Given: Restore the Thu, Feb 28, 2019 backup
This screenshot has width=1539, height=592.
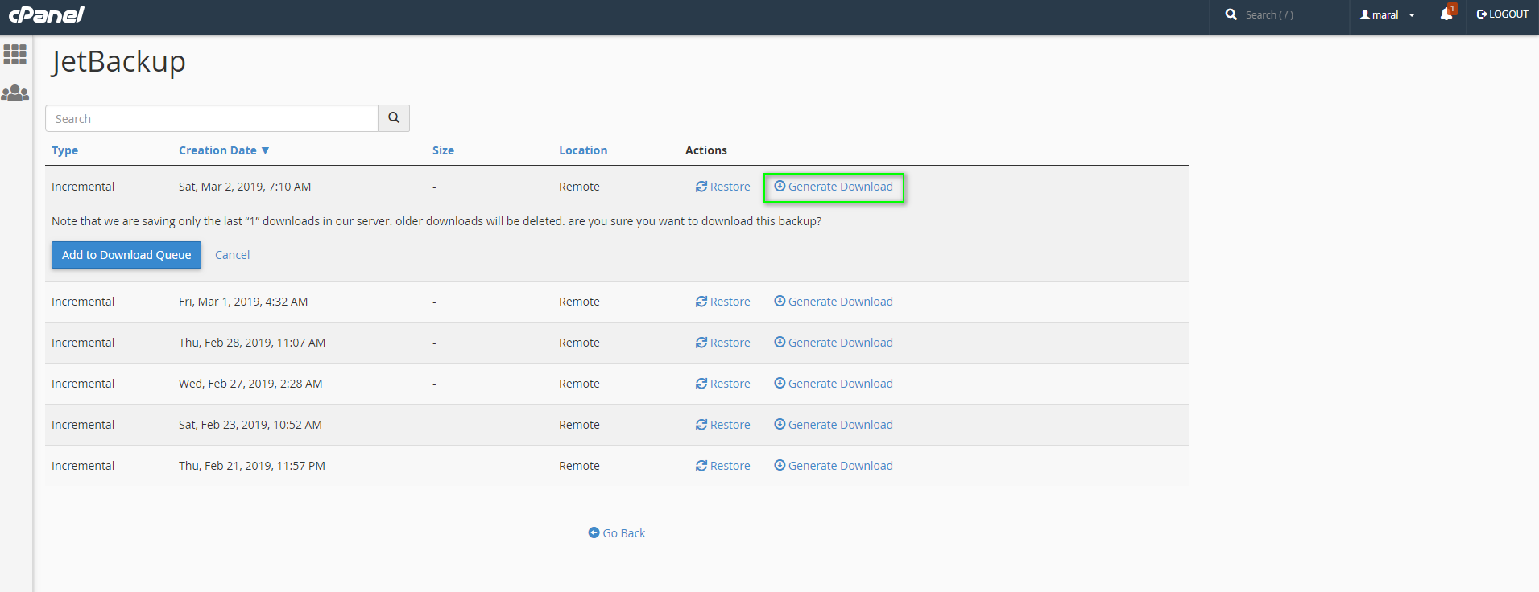Looking at the screenshot, I should [x=723, y=343].
